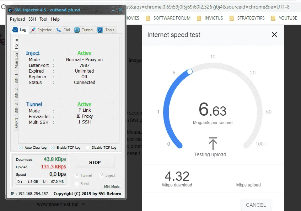Click the STOP button
Image resolution: width=301 pixels, height=211 pixels.
[95, 162]
